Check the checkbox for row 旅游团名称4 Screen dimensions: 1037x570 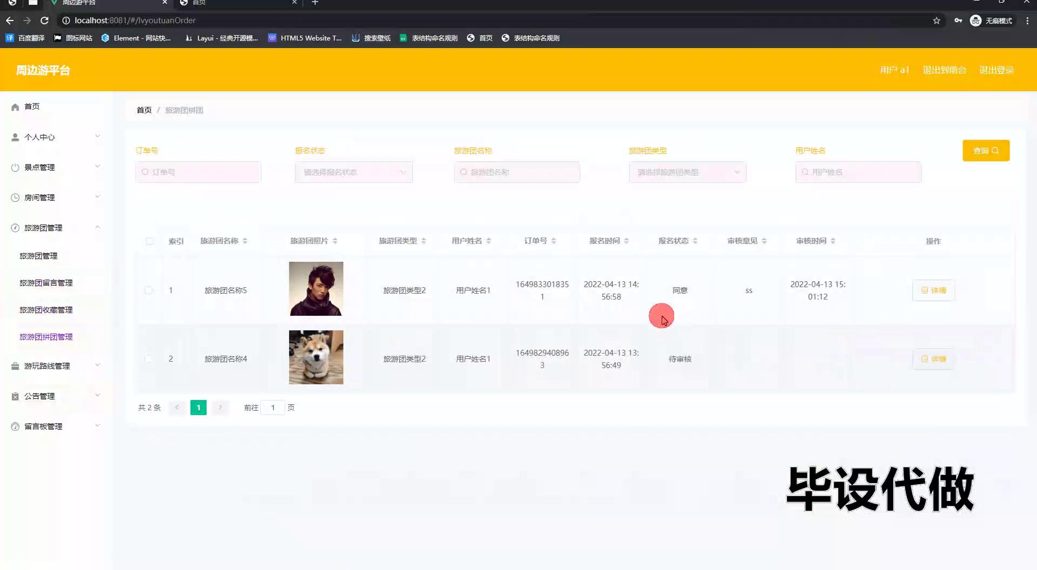tap(149, 359)
